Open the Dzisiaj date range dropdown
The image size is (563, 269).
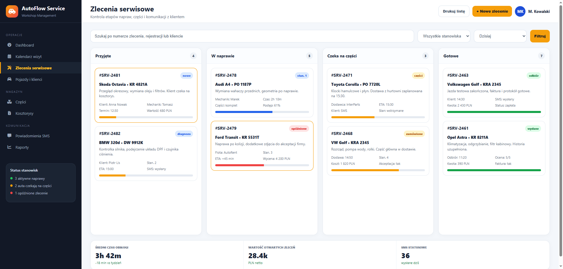500,36
